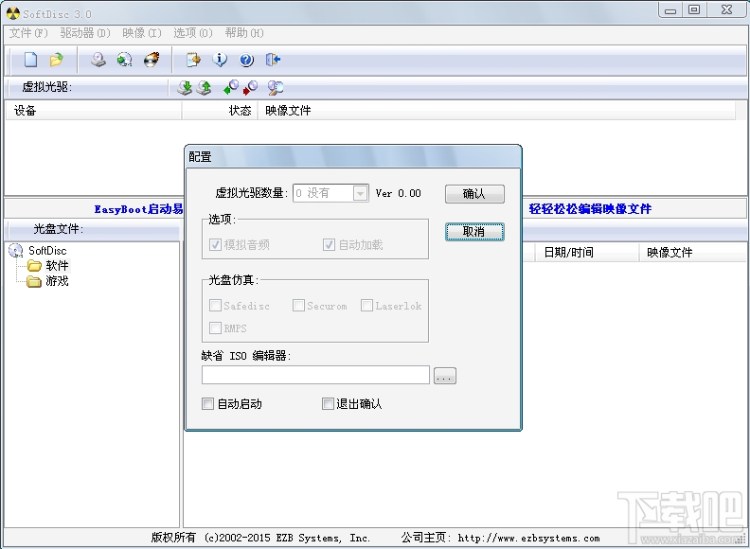Toggle the Safedisc checkbox
The height and width of the screenshot is (549, 750).
(215, 305)
